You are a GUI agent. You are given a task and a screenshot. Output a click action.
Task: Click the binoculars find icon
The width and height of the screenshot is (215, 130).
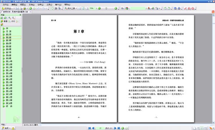(122, 8)
